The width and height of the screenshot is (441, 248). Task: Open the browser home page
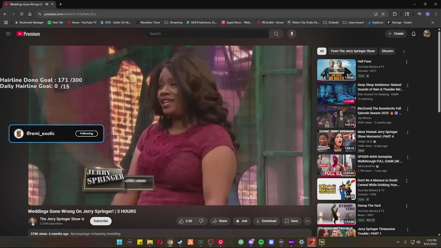click(30, 14)
